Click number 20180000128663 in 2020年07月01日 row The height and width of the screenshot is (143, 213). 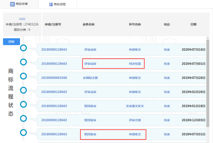click(54, 64)
